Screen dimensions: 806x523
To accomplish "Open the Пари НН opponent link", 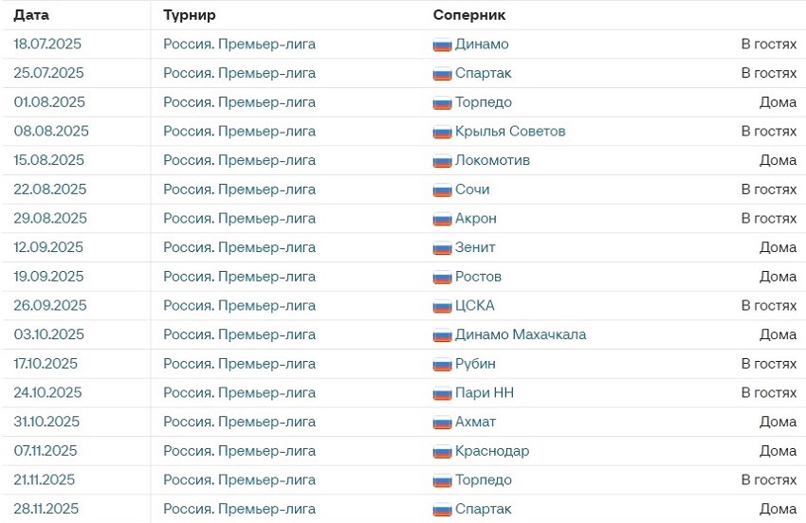I will [485, 392].
